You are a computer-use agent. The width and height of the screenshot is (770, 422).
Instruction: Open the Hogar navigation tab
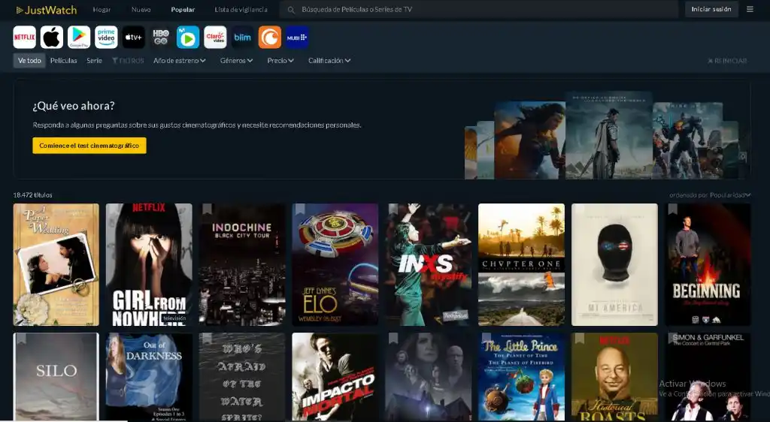point(102,9)
